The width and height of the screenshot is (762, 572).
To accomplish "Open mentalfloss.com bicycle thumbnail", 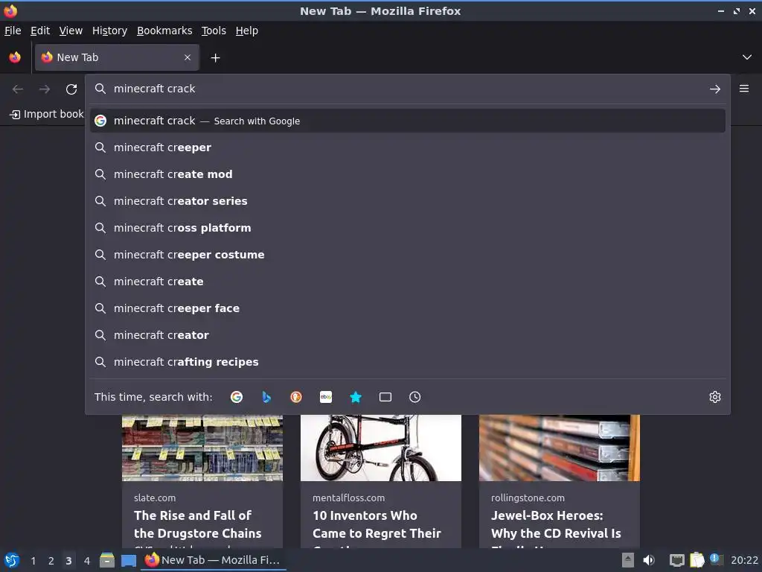I will click(x=381, y=448).
